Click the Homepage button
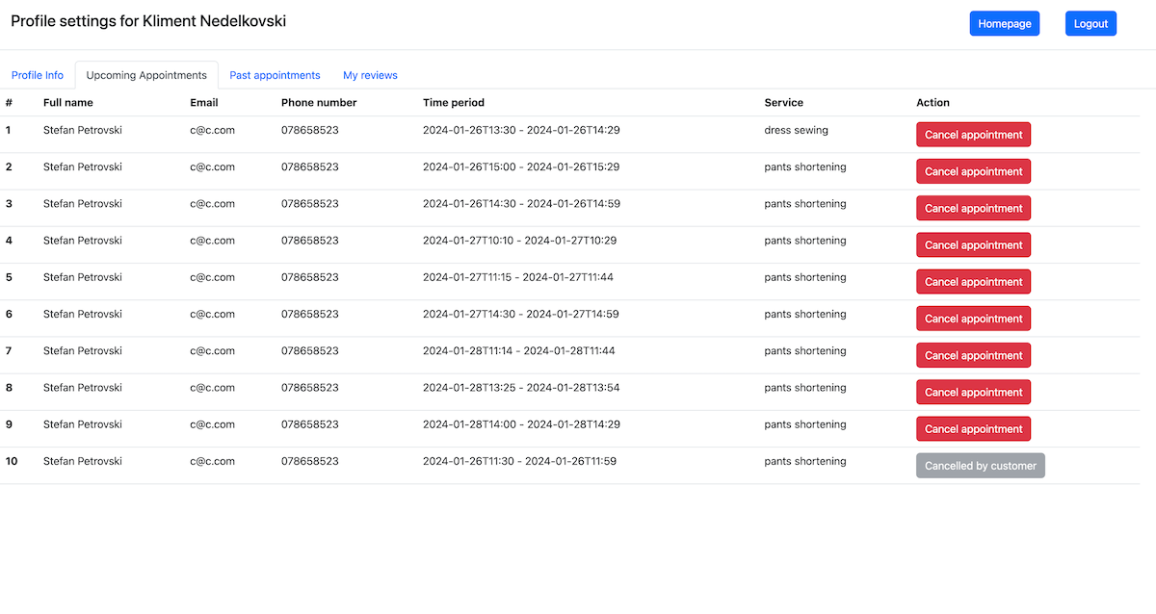The image size is (1156, 614). pyautogui.click(x=1004, y=24)
